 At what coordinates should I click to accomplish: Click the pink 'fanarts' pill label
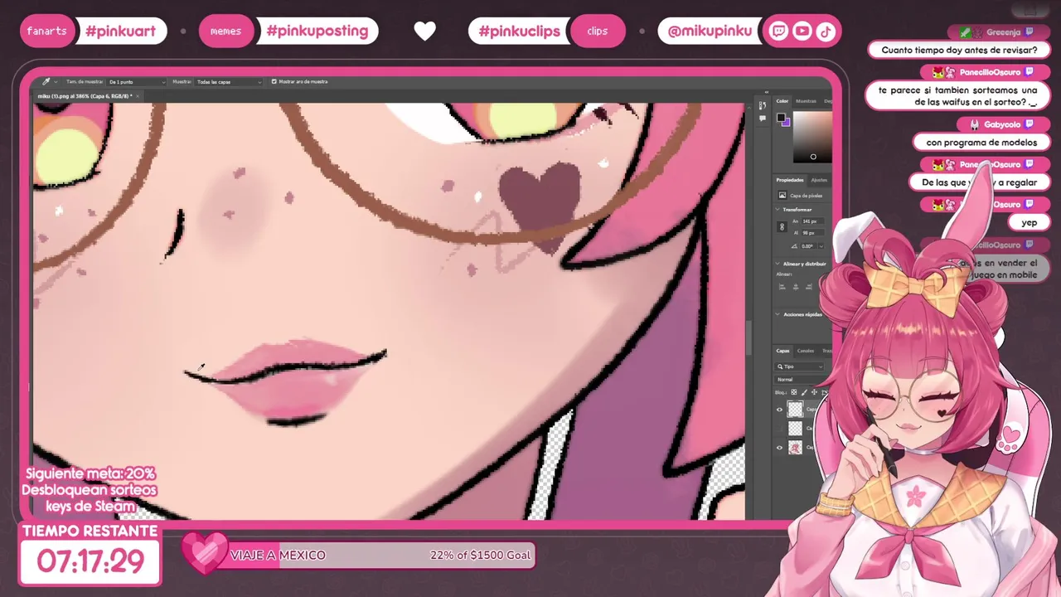[46, 32]
